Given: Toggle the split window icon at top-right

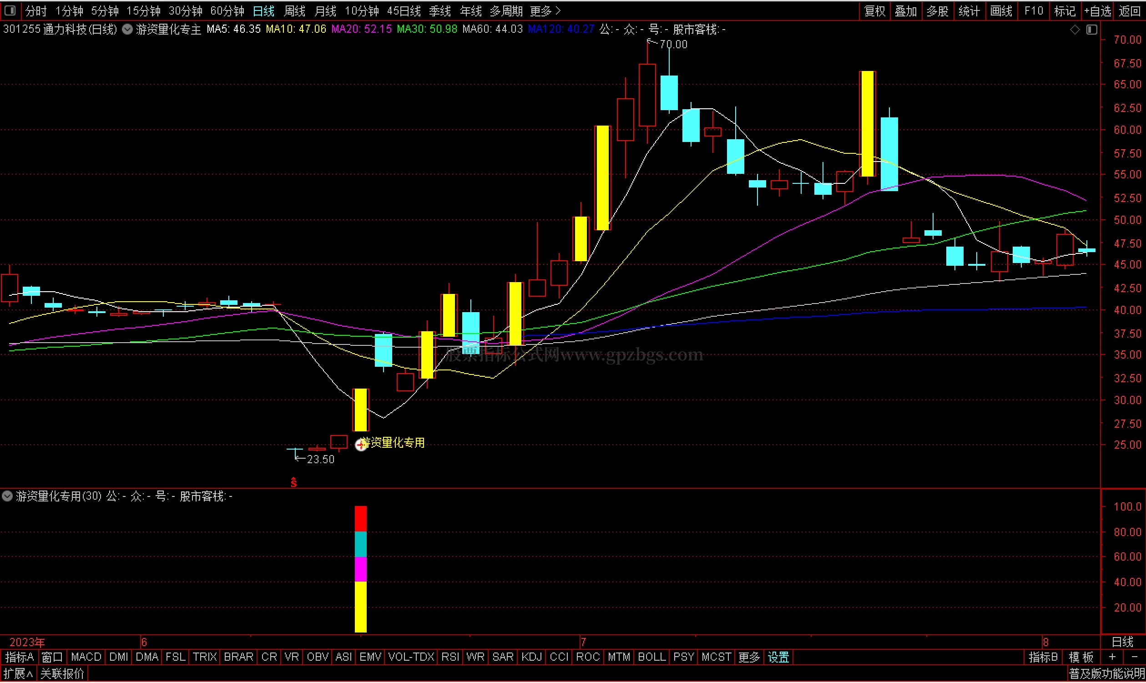Looking at the screenshot, I should (x=1092, y=30).
